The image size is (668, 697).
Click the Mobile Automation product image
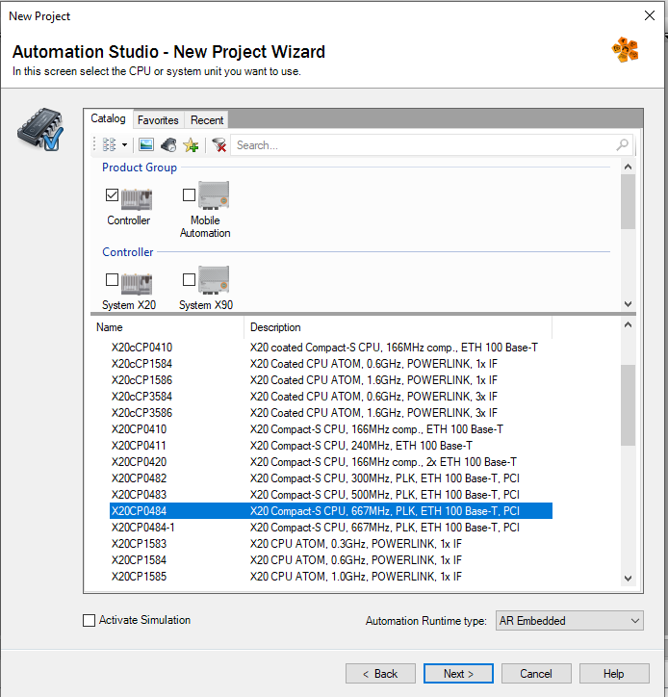click(214, 195)
